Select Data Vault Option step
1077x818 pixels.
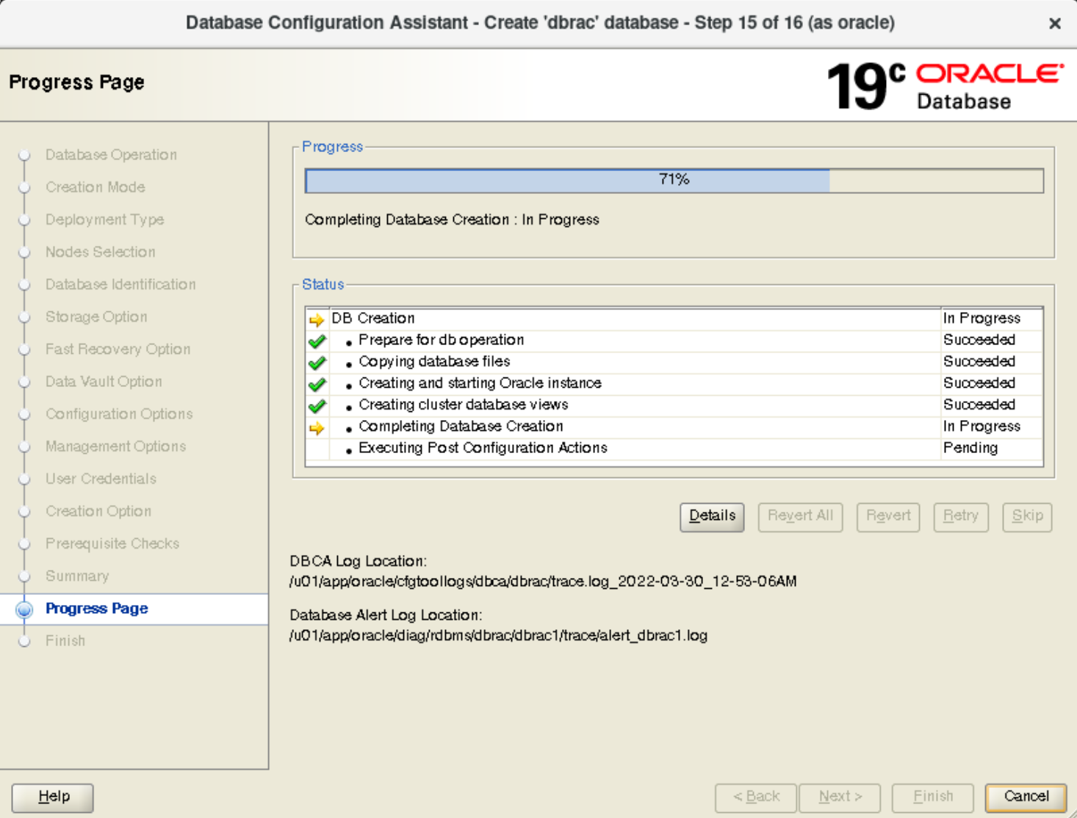tap(104, 381)
